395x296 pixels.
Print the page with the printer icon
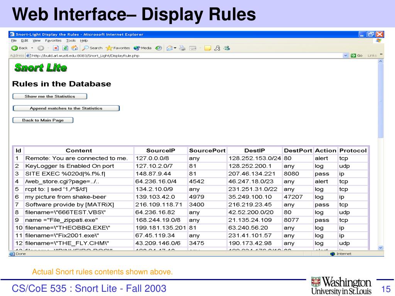(x=182, y=48)
